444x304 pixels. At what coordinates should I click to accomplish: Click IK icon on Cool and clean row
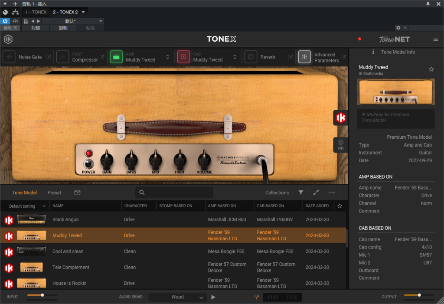point(9,252)
